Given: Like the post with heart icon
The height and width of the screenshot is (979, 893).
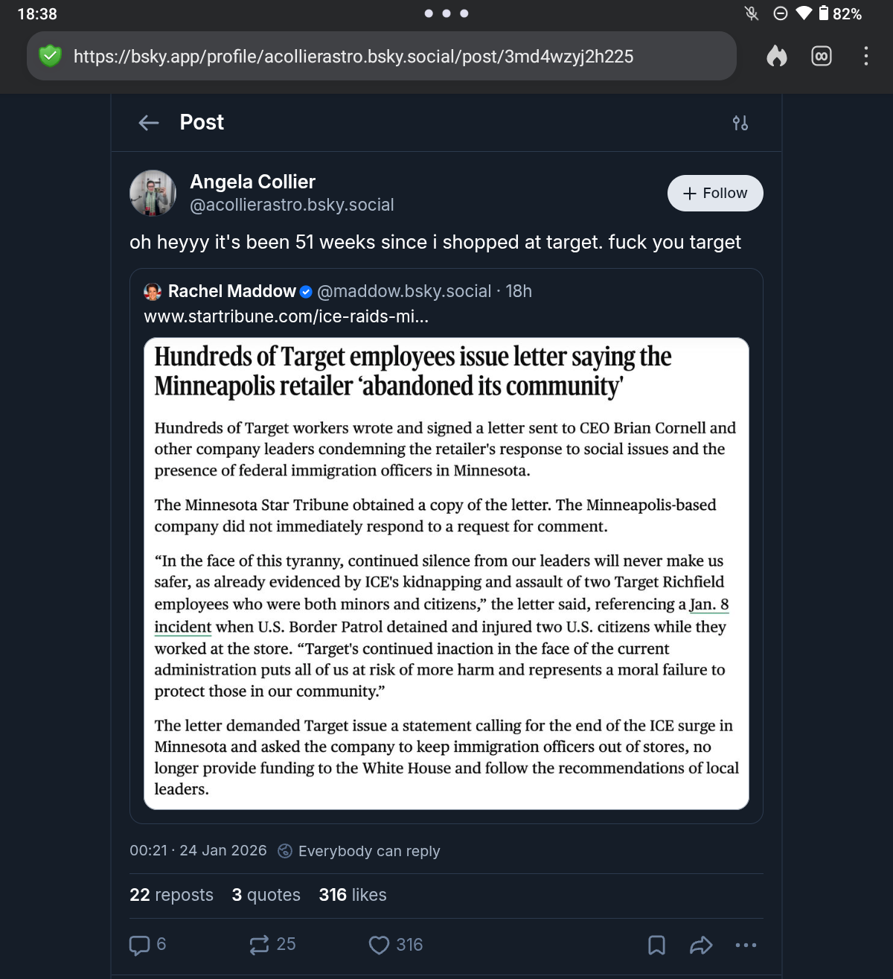Looking at the screenshot, I should [x=379, y=945].
